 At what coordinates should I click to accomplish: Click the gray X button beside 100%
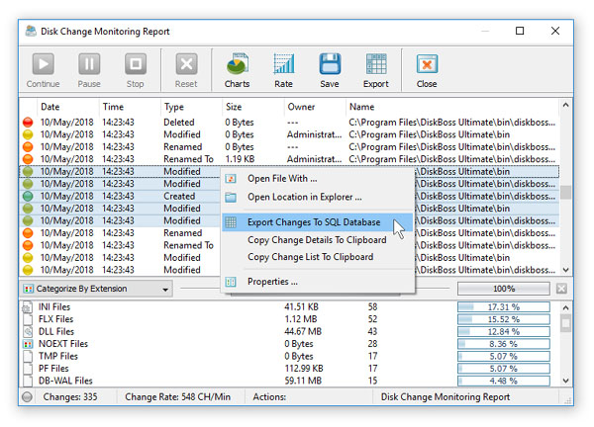point(561,289)
